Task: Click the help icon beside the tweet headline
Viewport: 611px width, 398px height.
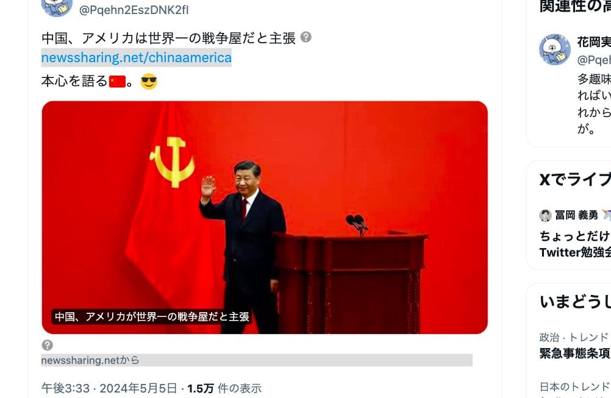Action: pyautogui.click(x=306, y=37)
